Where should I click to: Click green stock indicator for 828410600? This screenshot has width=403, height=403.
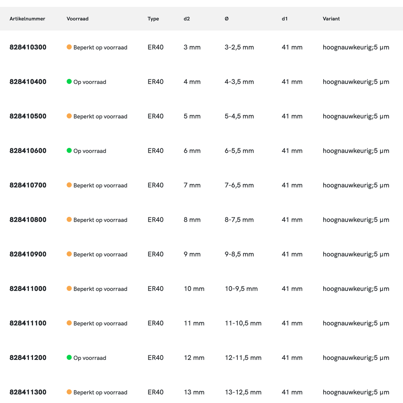click(69, 151)
